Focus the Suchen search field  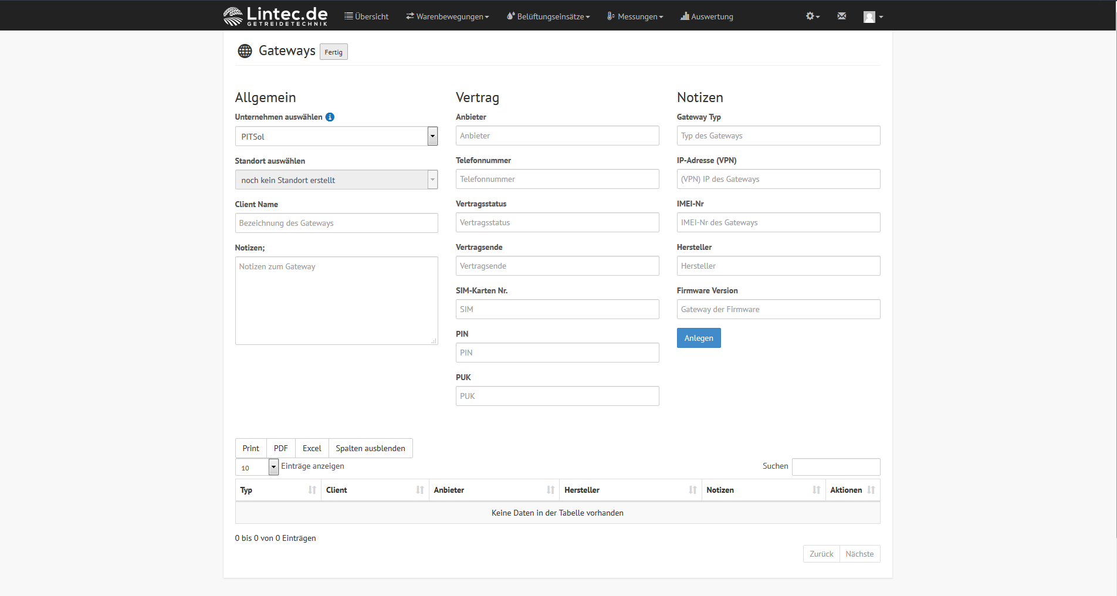[835, 467]
